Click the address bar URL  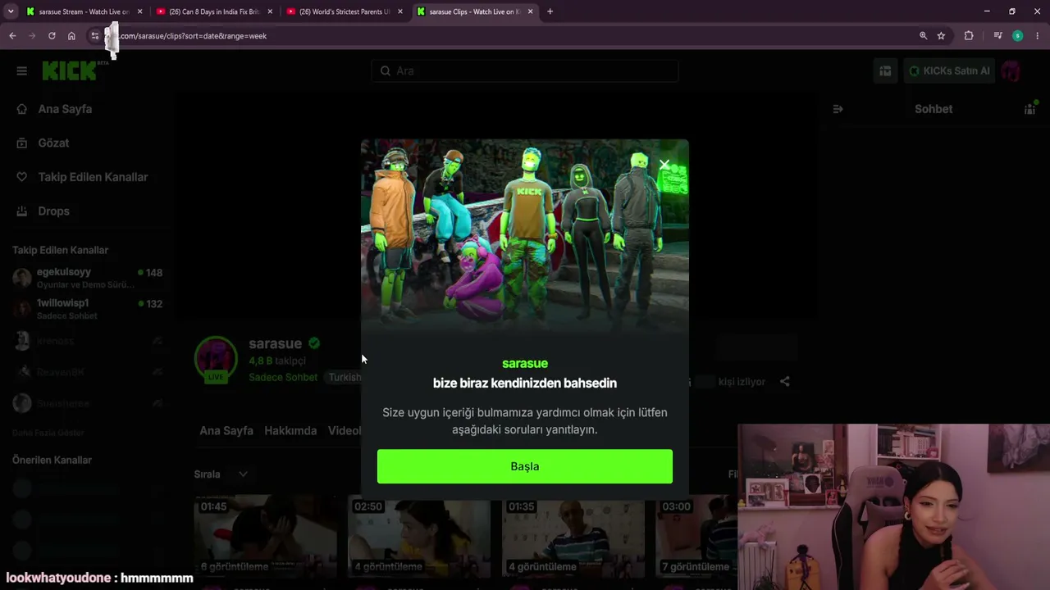tap(194, 36)
